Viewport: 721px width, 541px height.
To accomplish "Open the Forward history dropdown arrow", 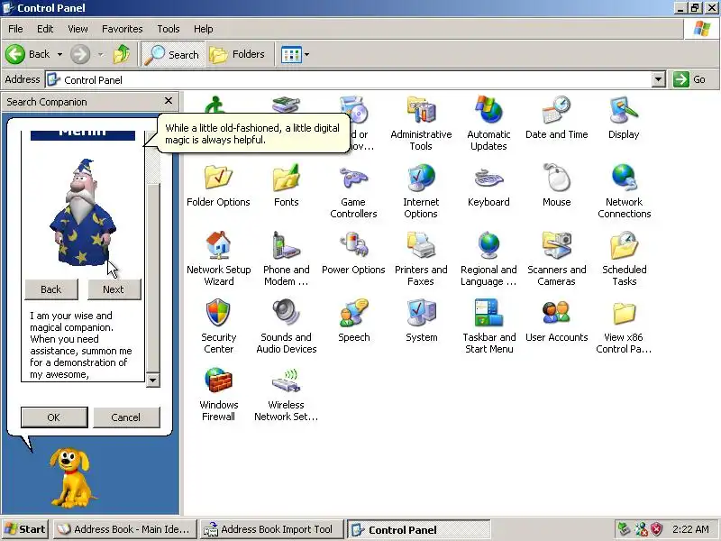I will (100, 54).
